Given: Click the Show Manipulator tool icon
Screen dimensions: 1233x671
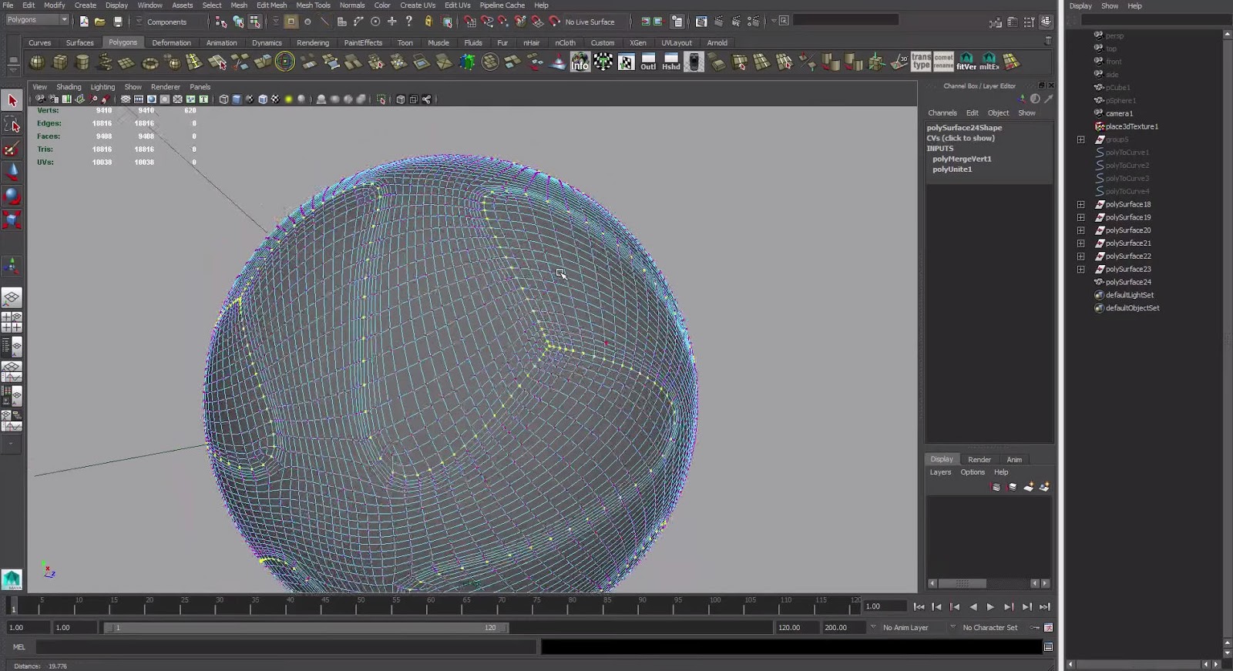Looking at the screenshot, I should tap(12, 267).
